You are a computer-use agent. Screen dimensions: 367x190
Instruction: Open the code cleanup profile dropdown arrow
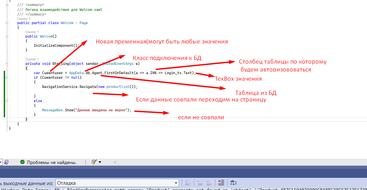point(100,162)
